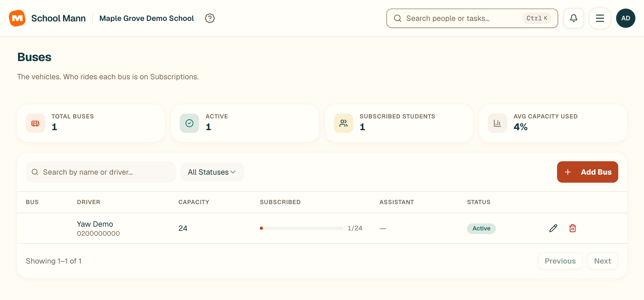
Task: Edit the Yaw Demo bus
Action: tap(553, 228)
